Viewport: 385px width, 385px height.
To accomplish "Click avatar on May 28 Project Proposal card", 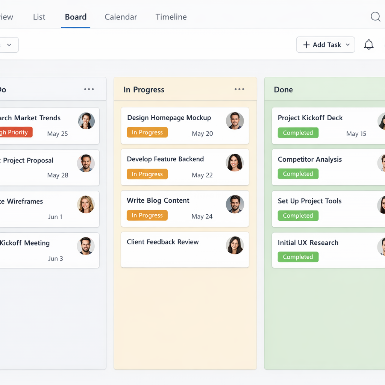I will tap(86, 163).
